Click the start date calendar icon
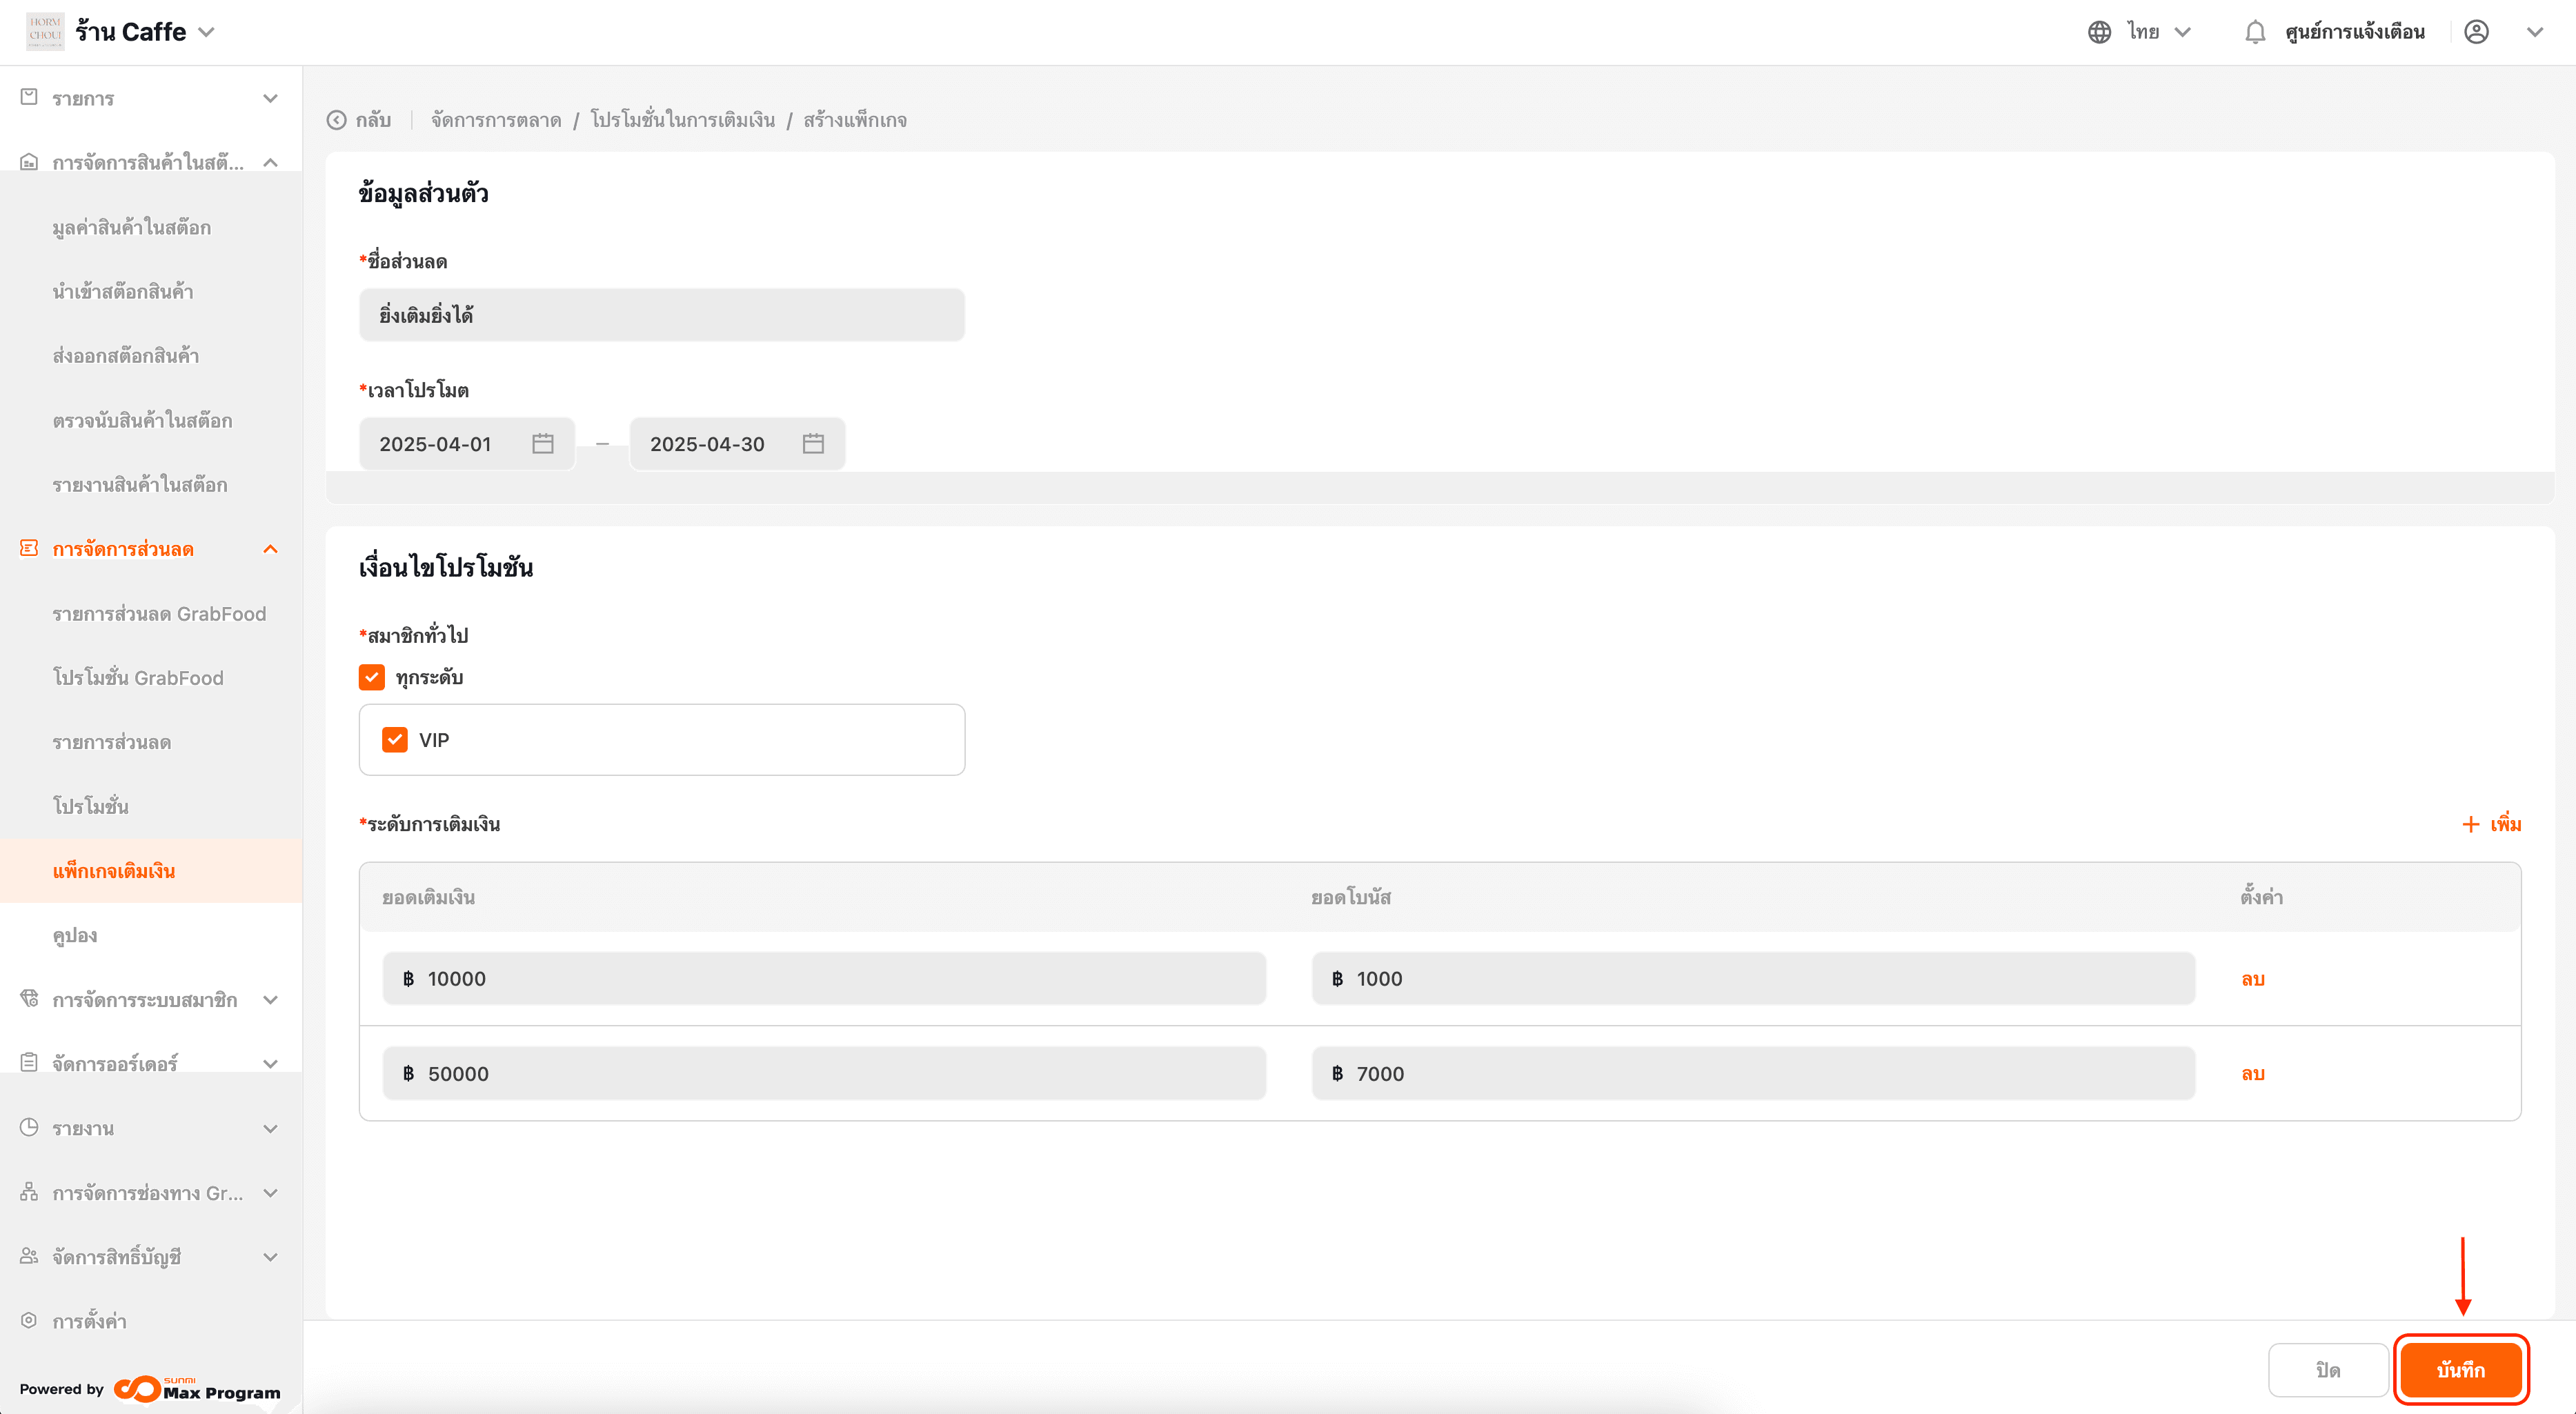Image resolution: width=2576 pixels, height=1414 pixels. tap(542, 444)
